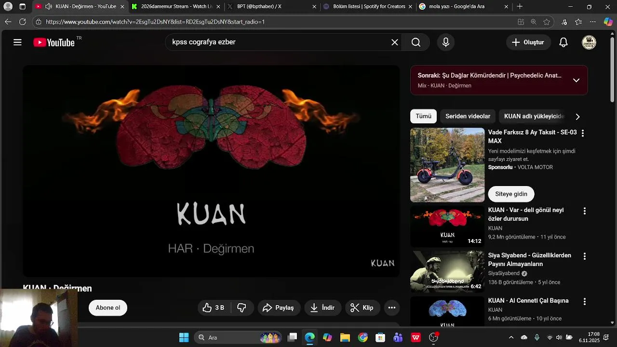
Task: Click the browser address bar URL
Action: point(155,22)
